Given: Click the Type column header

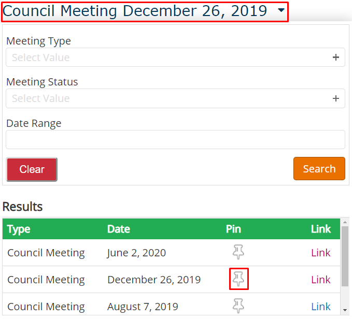Looking at the screenshot, I should pyautogui.click(x=19, y=229).
